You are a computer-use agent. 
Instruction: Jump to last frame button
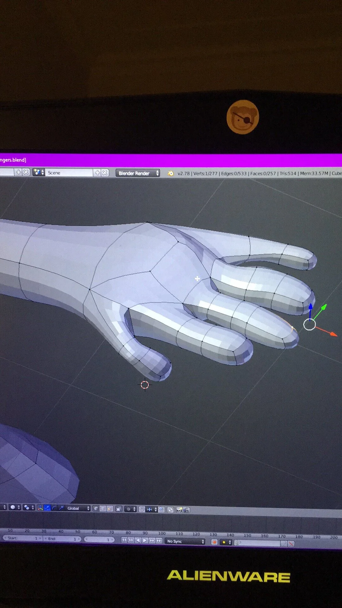pos(159,541)
